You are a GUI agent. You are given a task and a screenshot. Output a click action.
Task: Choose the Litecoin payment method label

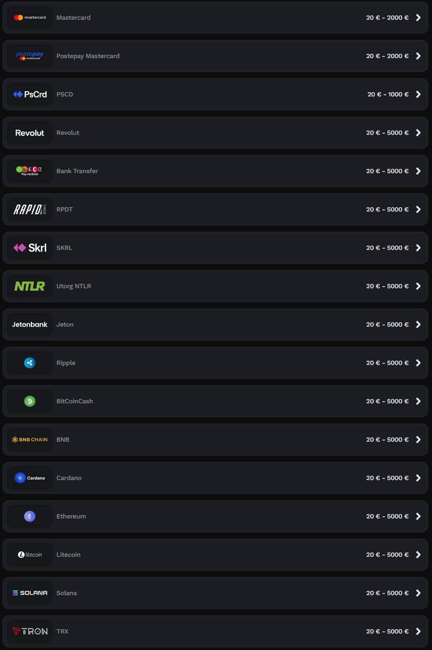[69, 555]
